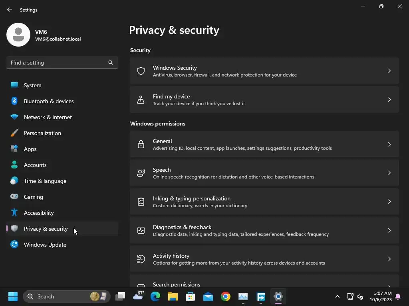Show hidden system tray icons

click(x=337, y=296)
